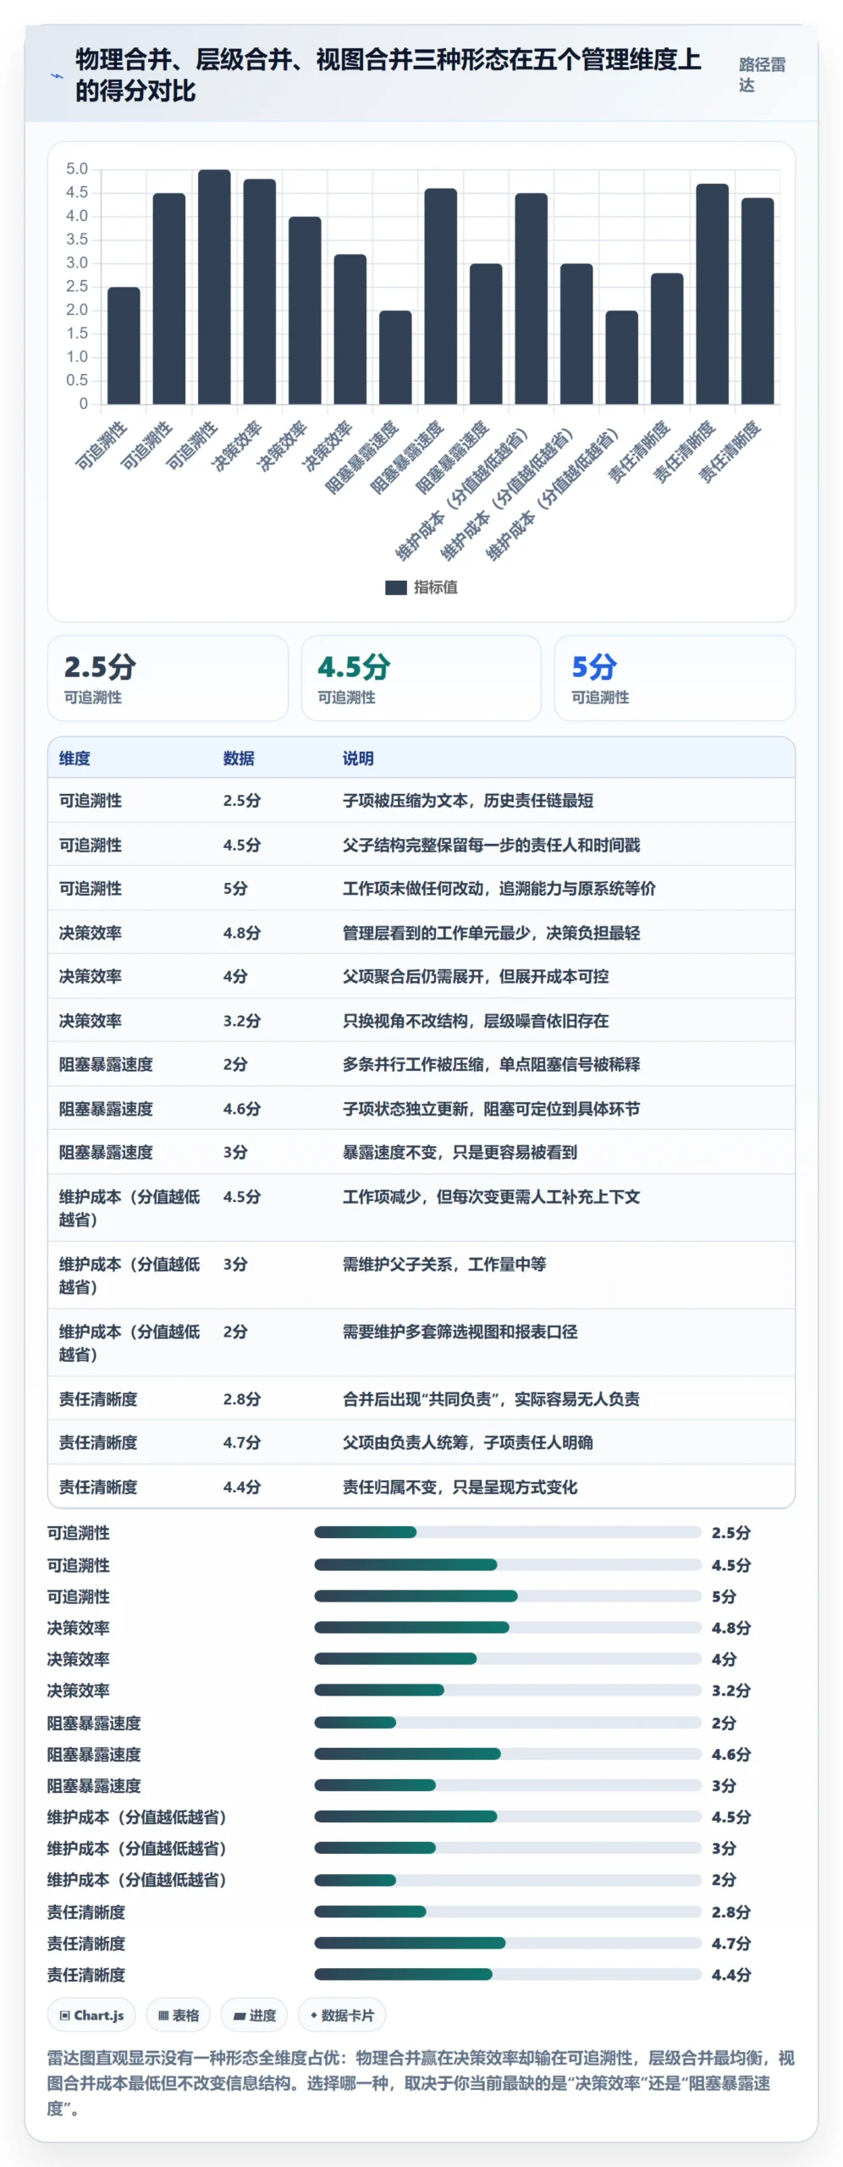Screen dimensions: 843x2167
Task: Click the 4.7分 value in the table
Action: click(x=242, y=1442)
